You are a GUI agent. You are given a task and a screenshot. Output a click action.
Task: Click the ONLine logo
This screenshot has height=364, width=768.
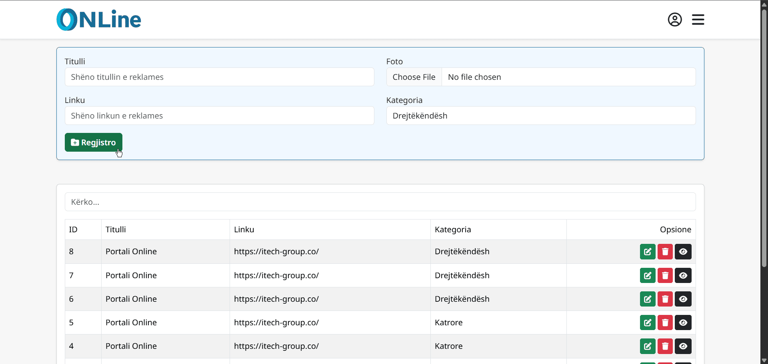[x=99, y=20]
